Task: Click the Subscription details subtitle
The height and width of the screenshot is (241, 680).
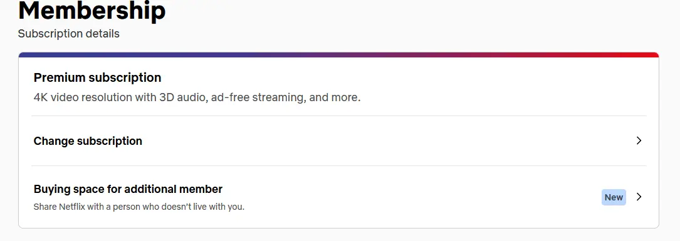Action: pos(68,34)
